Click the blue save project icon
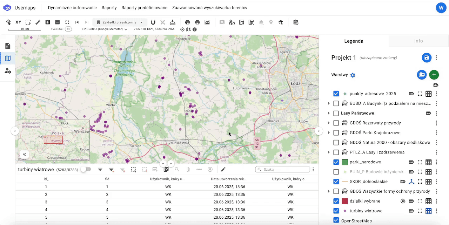 [x=426, y=58]
